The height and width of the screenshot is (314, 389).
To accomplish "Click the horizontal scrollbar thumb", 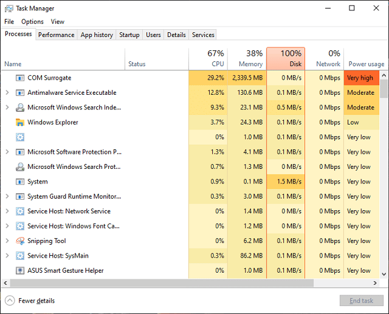I will coord(162,283).
